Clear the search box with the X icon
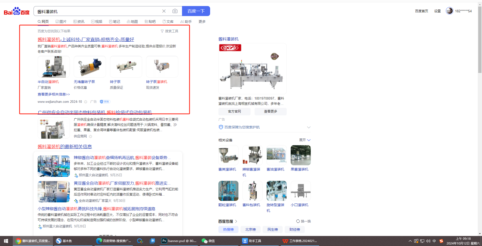 coord(164,11)
